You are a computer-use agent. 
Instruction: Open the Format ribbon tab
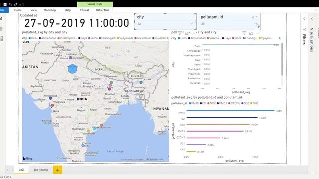(x=84, y=10)
